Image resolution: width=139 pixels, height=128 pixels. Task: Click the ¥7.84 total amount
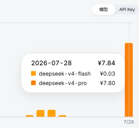[107, 63]
